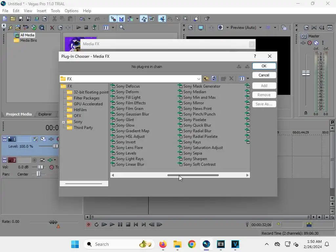Select the Zoom Edit tool in toolbar
Image resolution: width=336 pixels, height=252 pixels.
pos(186,19)
